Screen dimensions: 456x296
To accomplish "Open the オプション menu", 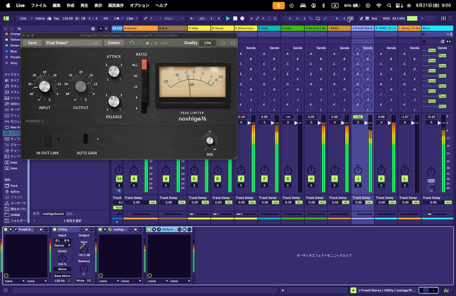I will (x=139, y=6).
